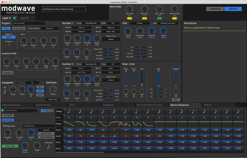247x158 pixels.
Task: Click the Speech Speed mod knob
Action: 174,9
